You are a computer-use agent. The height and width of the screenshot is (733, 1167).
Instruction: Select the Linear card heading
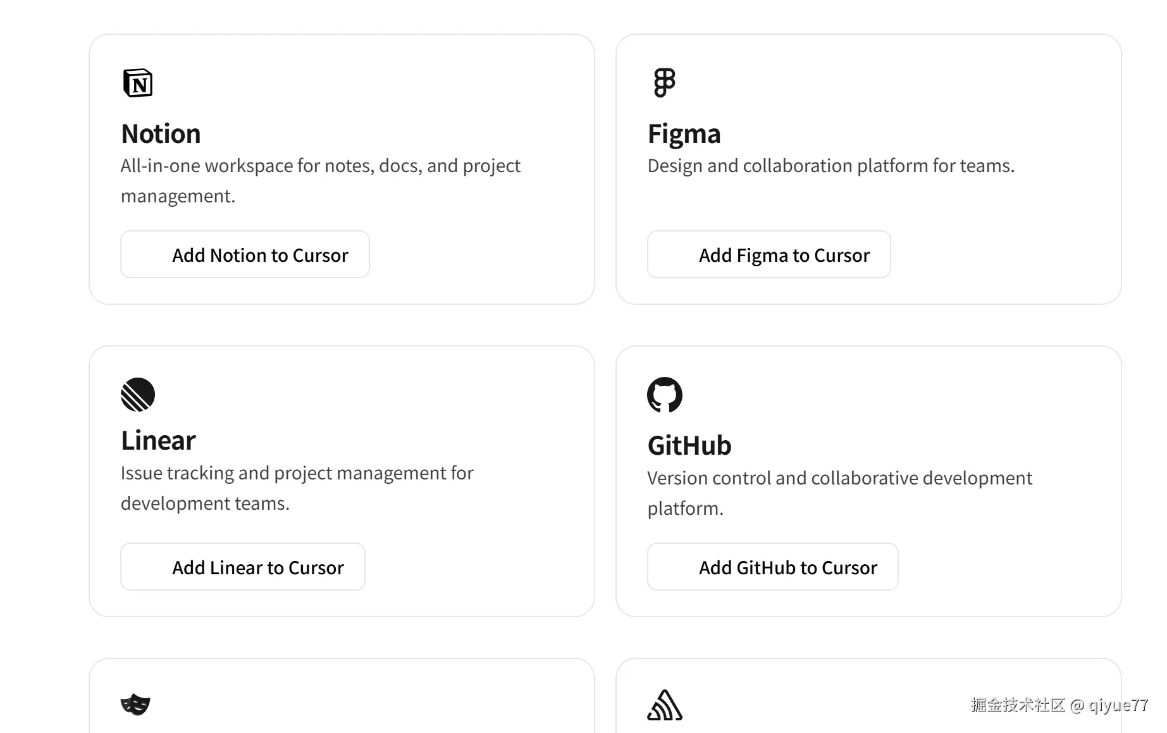tap(158, 441)
